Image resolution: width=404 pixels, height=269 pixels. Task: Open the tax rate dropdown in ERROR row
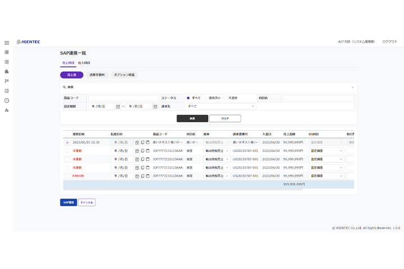[x=216, y=176]
